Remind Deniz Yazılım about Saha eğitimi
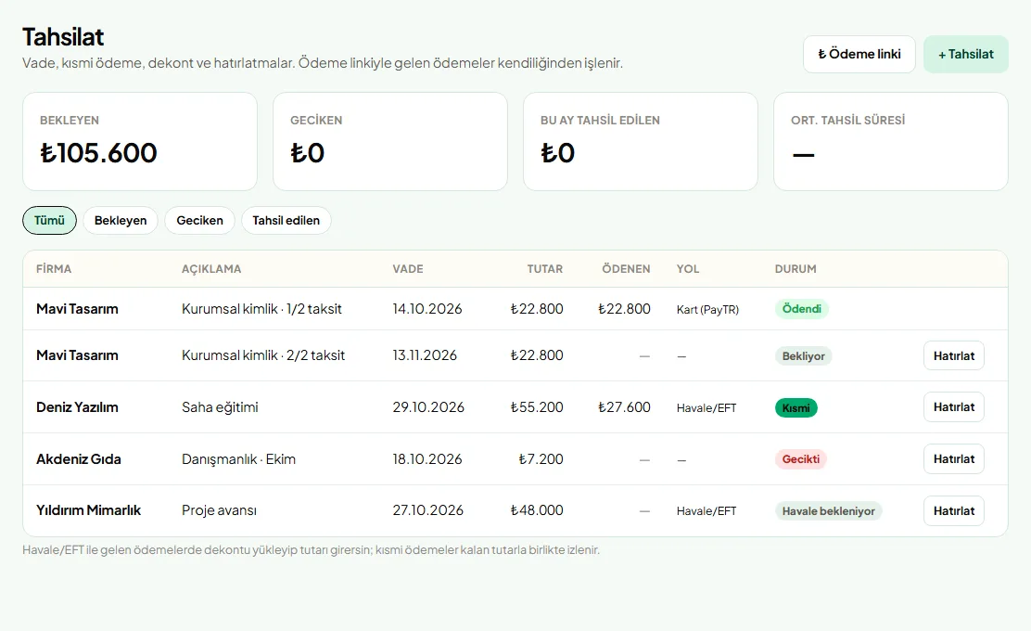The image size is (1031, 631). tap(953, 406)
